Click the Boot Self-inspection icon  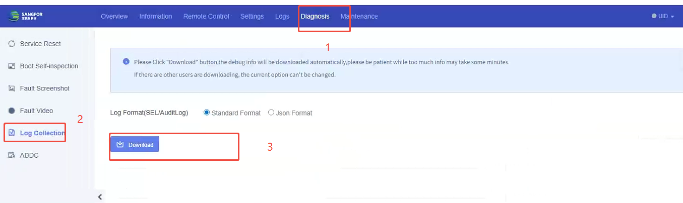point(12,66)
